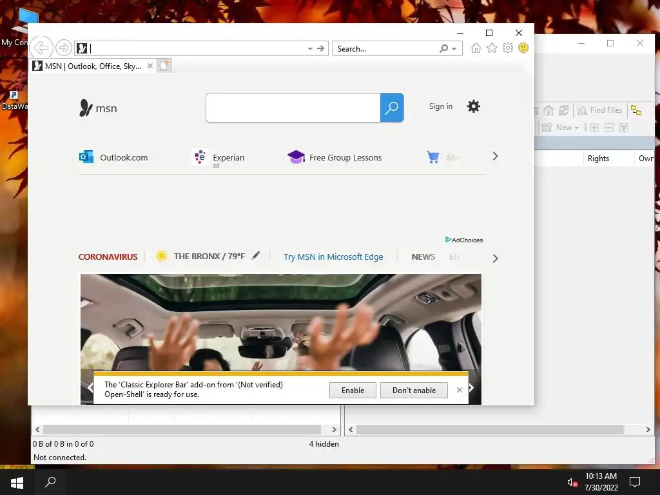Click Refresh icon in the background window toolbar

pyautogui.click(x=563, y=110)
